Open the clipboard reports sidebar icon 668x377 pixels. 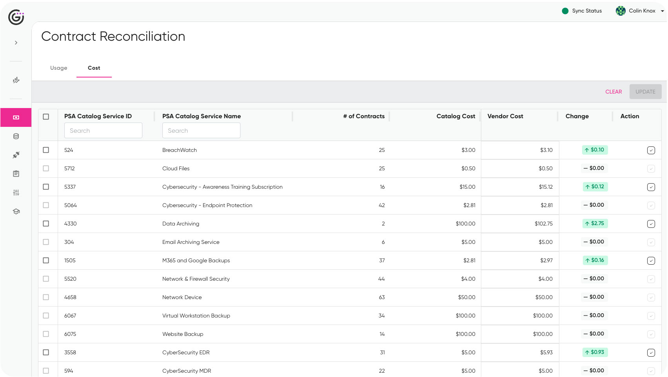tap(16, 174)
